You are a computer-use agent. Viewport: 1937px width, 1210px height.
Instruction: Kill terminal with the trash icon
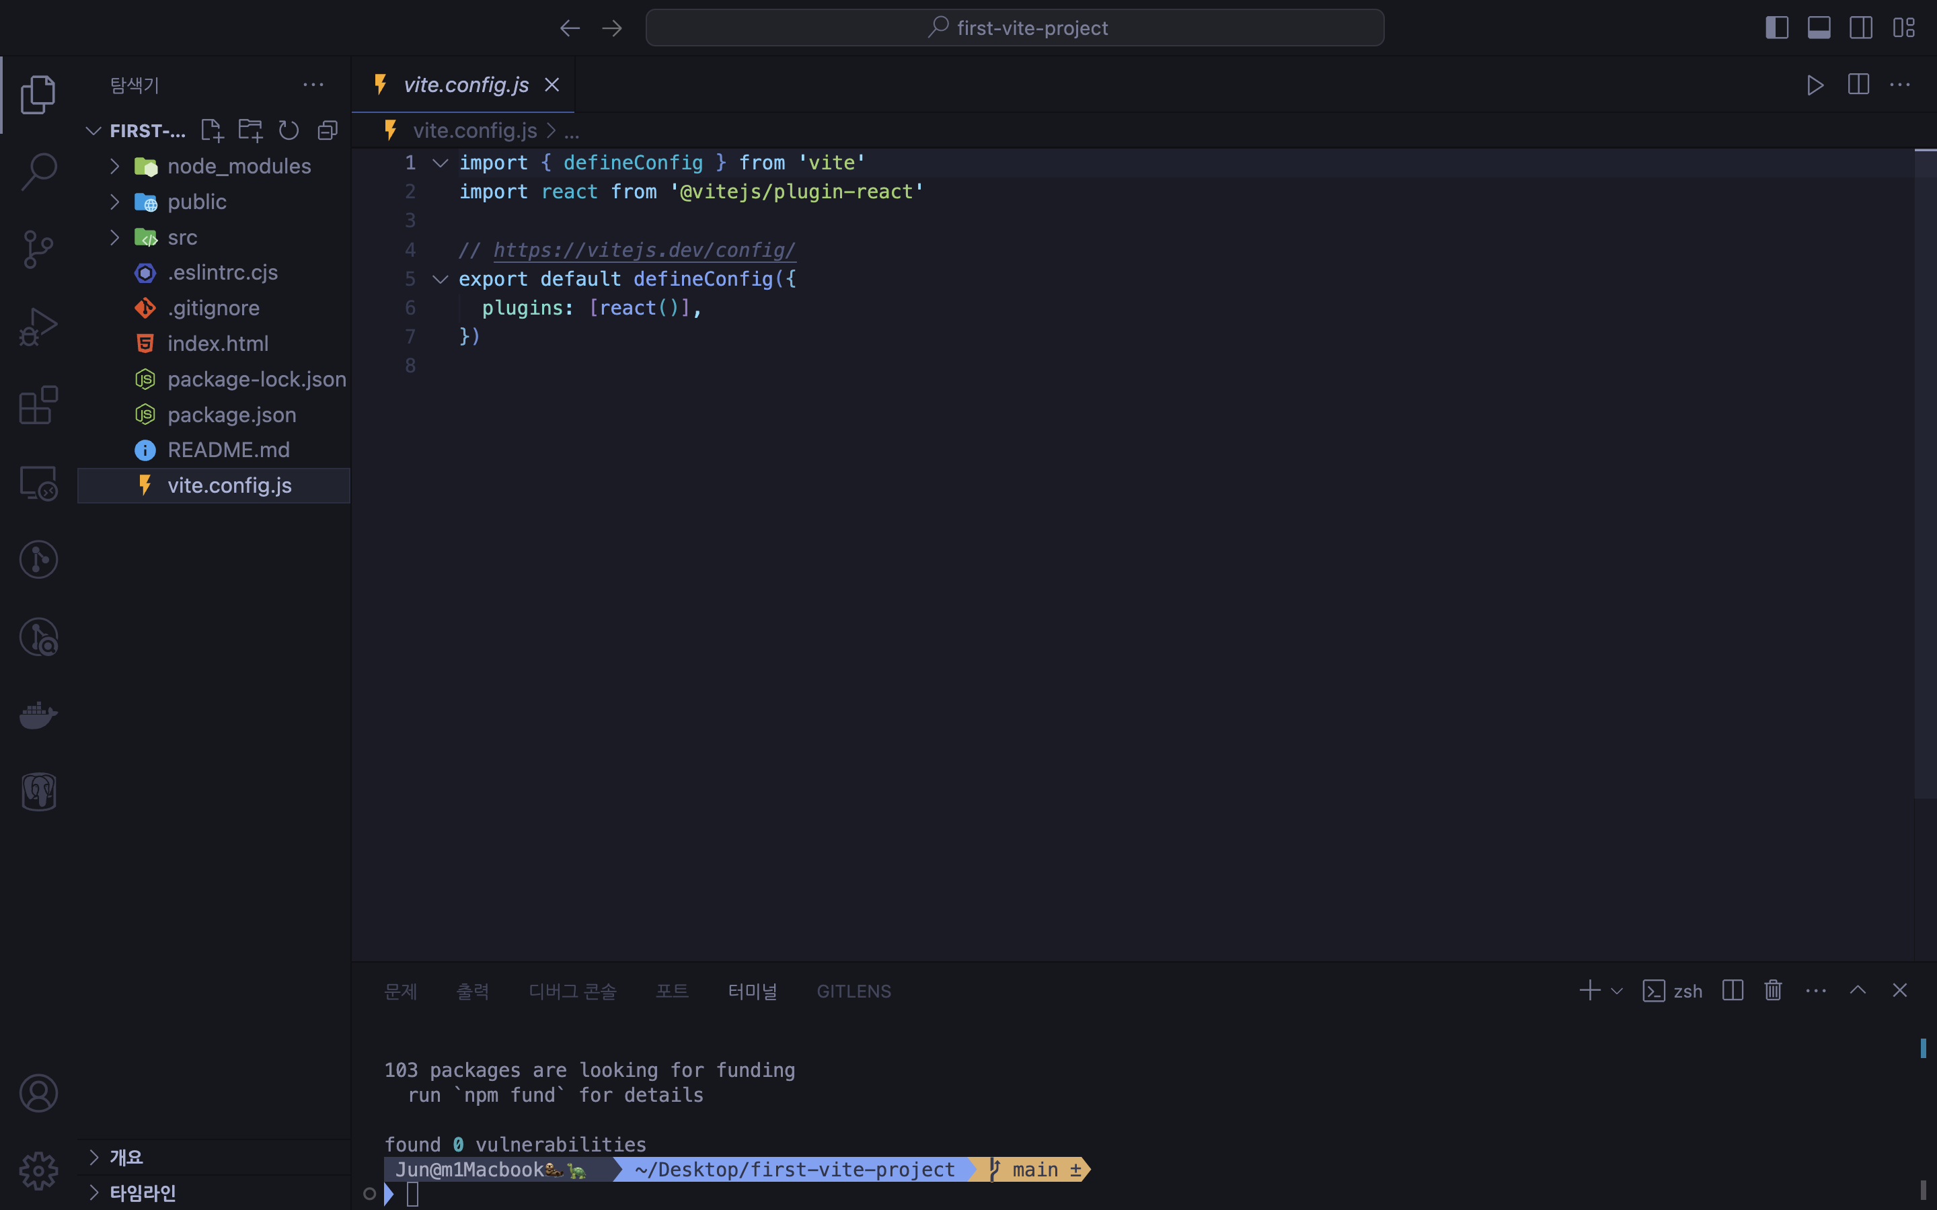click(1773, 991)
